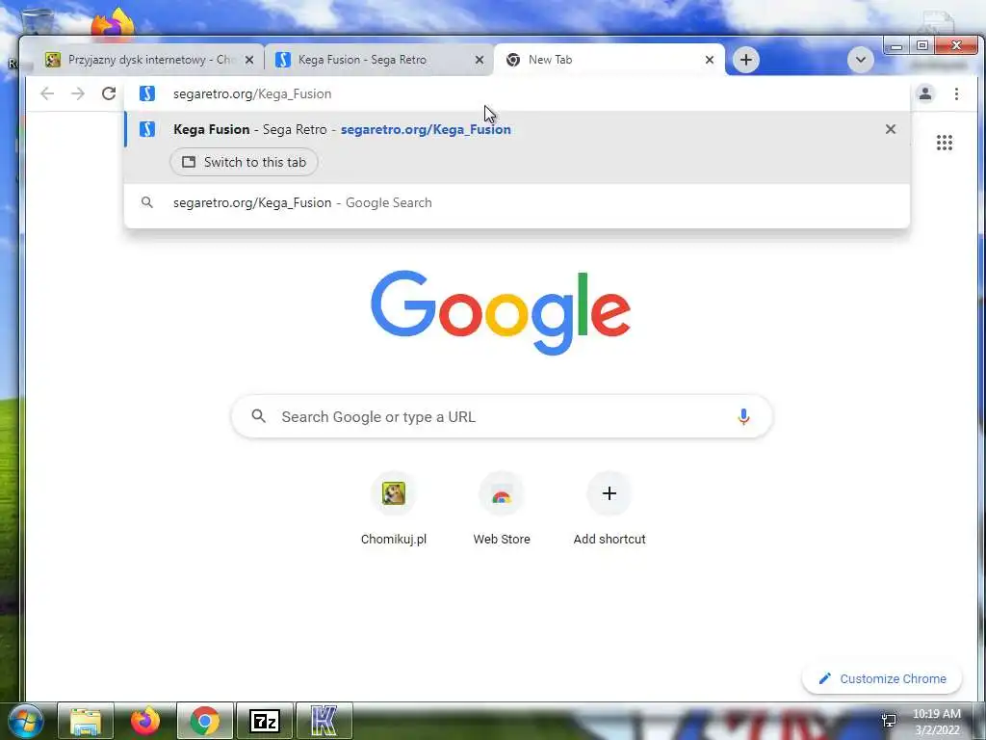This screenshot has width=986, height=740.
Task: Click the Search Google or type a URL box
Action: (x=502, y=416)
